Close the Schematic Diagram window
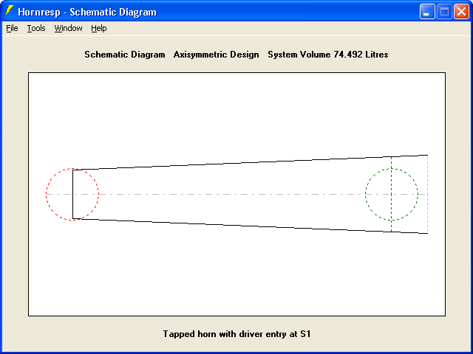Viewport: 473px width, 354px height. pos(461,12)
